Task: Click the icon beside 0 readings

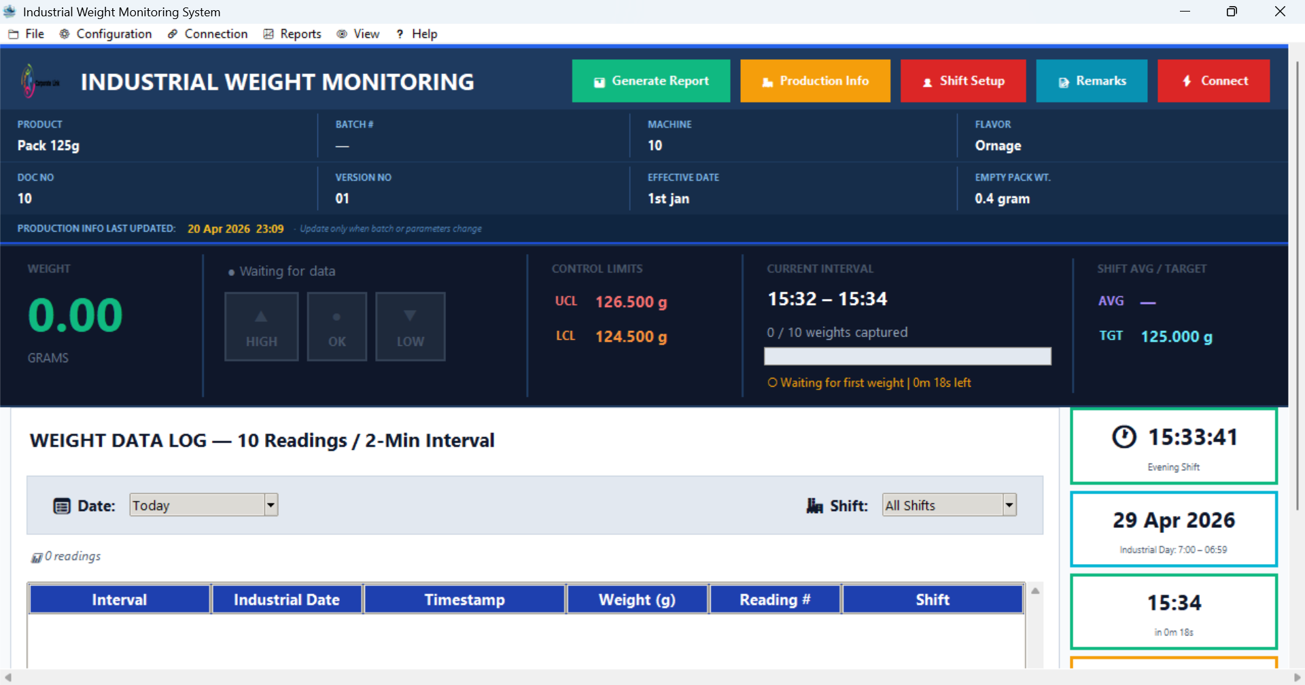Action: pyautogui.click(x=37, y=558)
